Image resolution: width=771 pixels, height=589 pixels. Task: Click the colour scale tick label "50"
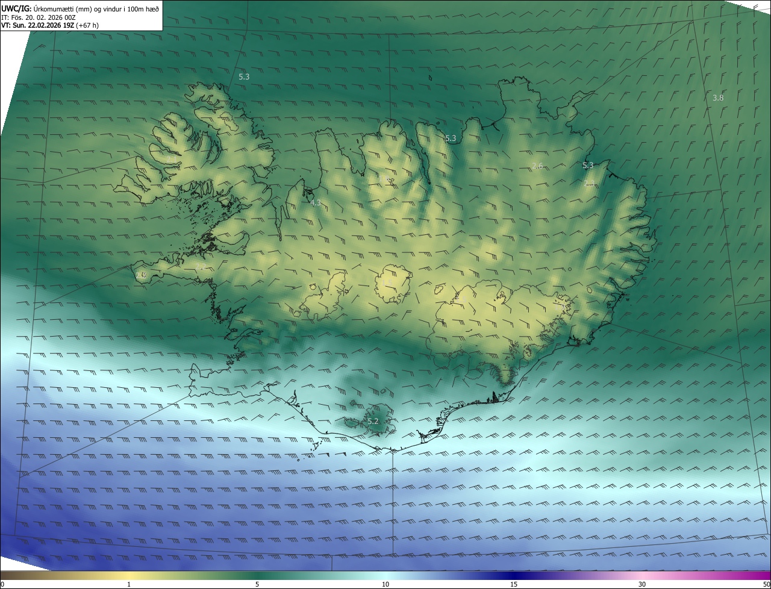[766, 584]
